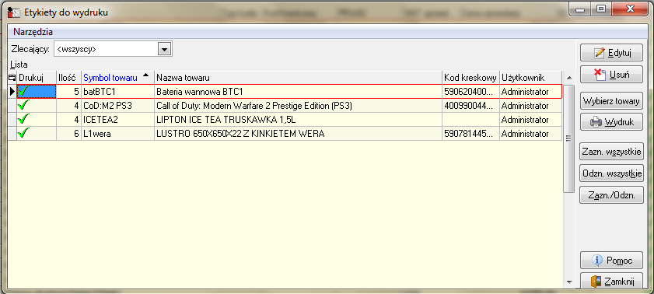
Task: Sort by Symbol towaru column header
Action: point(117,78)
